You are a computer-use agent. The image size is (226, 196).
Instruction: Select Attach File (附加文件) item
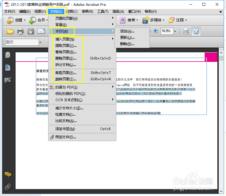point(82,137)
